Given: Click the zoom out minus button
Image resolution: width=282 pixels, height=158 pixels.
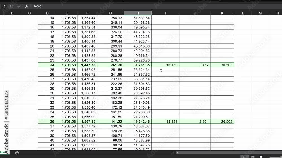Looking at the screenshot, I should click(268, 157).
